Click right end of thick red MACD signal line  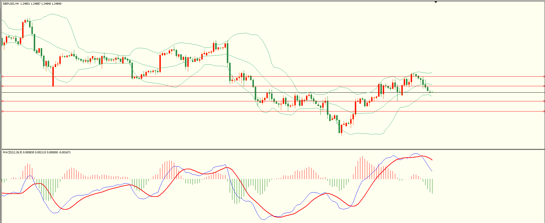[x=432, y=160]
